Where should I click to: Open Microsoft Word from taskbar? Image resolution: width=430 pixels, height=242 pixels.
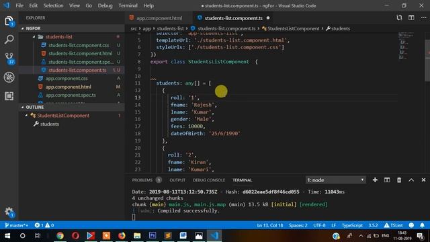[x=183, y=236]
